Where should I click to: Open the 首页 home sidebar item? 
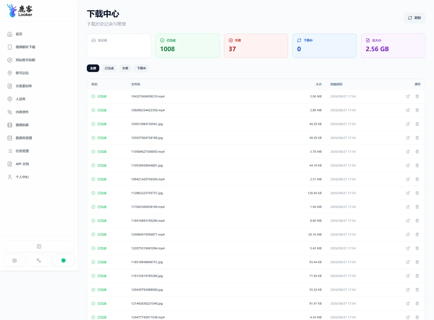coord(39,34)
